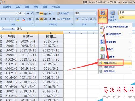Open the 页面布局 ribbon tab
Viewport: 135px width, 101px height.
[7, 7]
